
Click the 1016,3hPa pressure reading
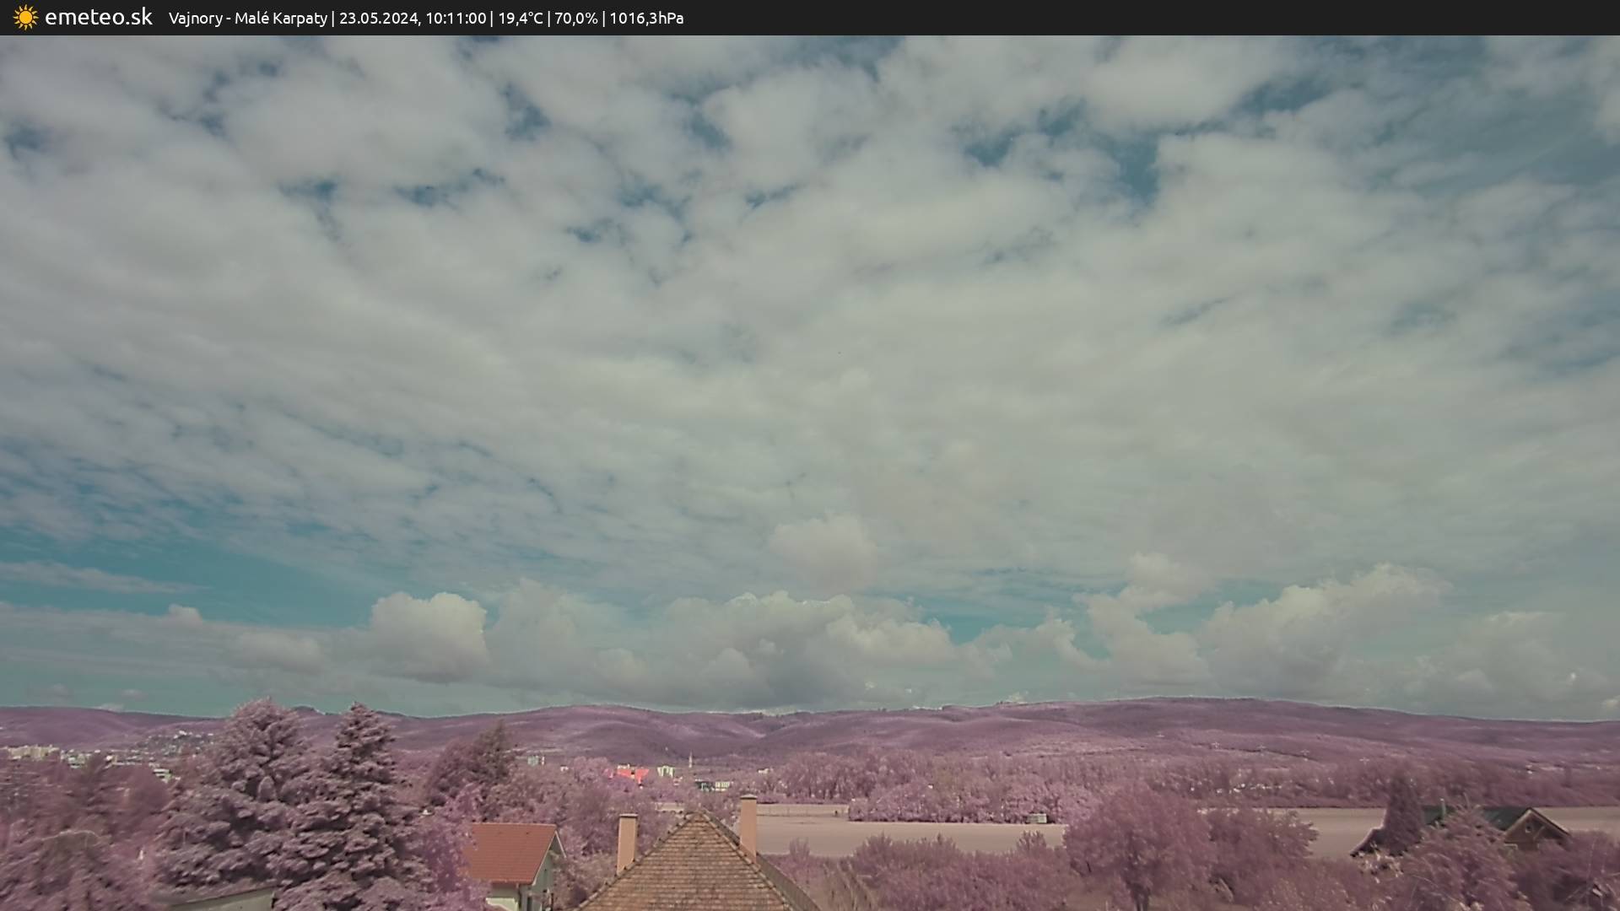click(646, 19)
